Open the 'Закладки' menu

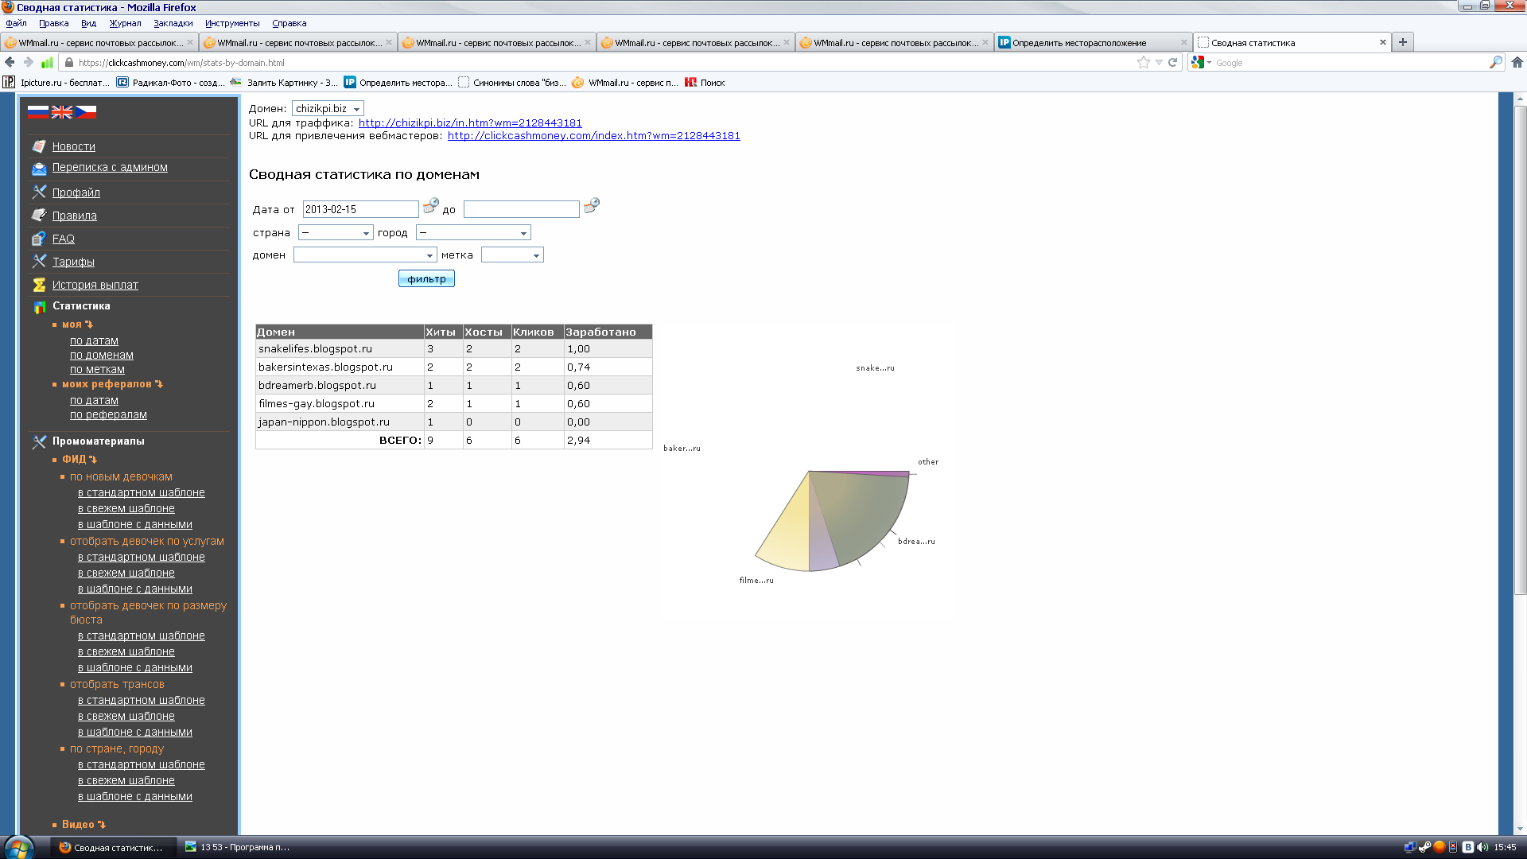pyautogui.click(x=173, y=23)
